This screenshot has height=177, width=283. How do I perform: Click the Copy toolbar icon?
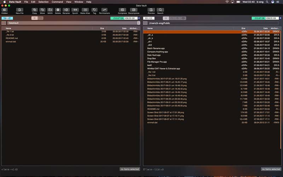(x=34, y=10)
